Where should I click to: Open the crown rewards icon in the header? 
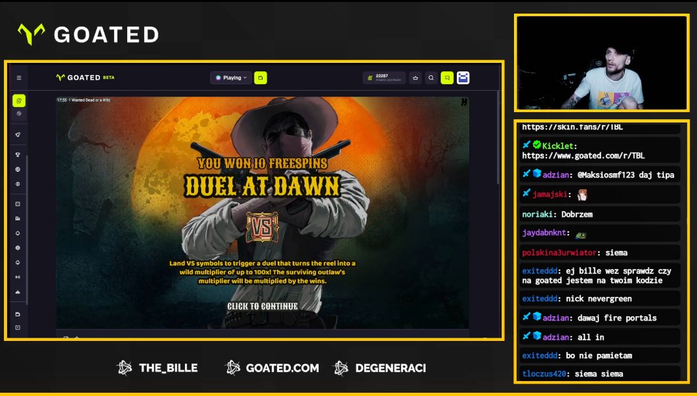click(x=415, y=78)
